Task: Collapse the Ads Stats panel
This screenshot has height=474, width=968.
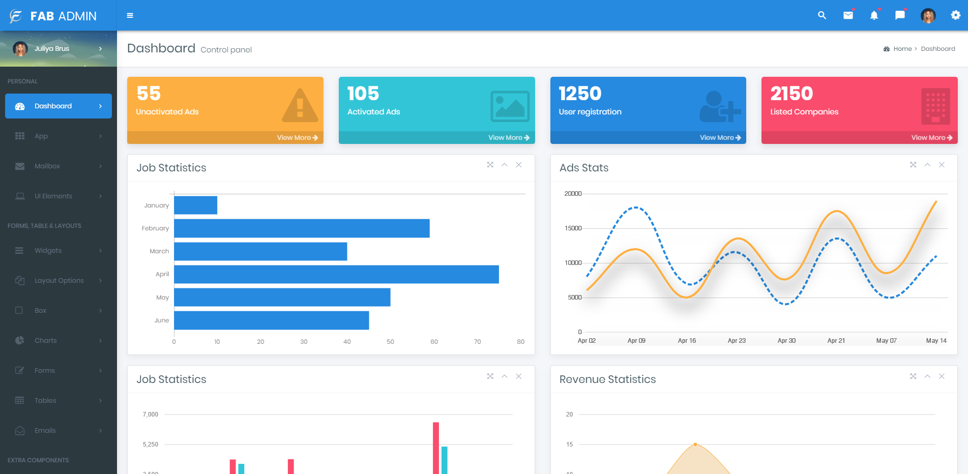Action: pos(927,165)
